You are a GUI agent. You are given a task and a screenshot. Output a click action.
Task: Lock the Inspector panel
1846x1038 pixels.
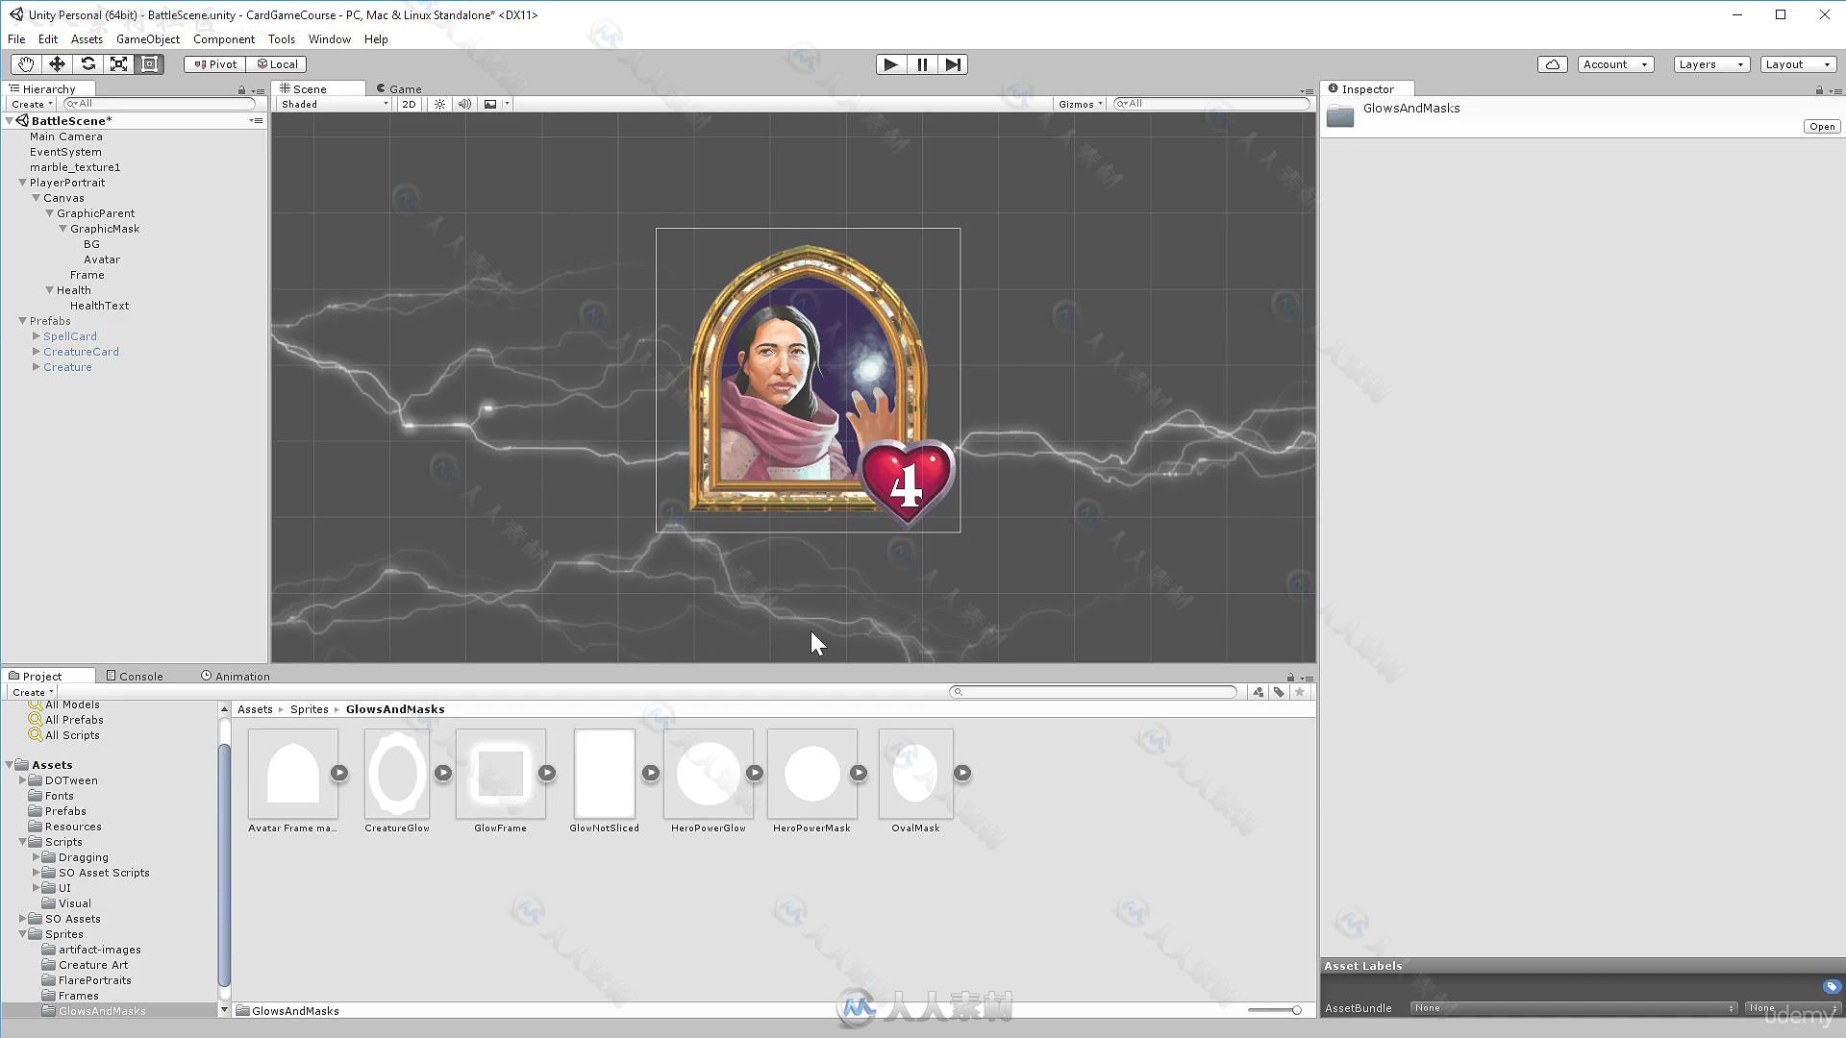[x=1819, y=89]
